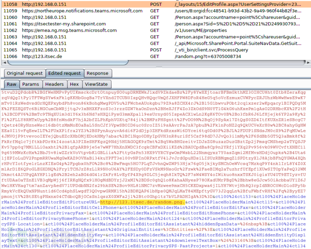The width and height of the screenshot is (311, 249).
Task: Switch to the Original request tab
Action: click(x=24, y=74)
